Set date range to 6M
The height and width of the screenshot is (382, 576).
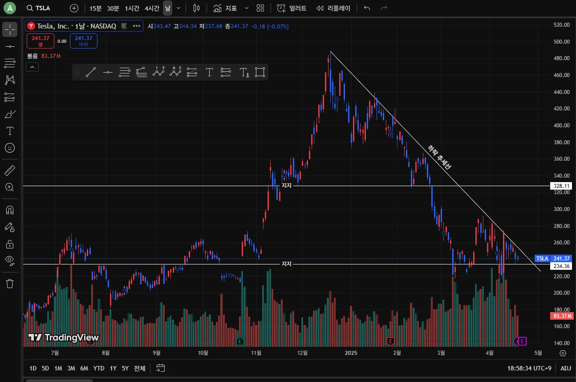84,368
